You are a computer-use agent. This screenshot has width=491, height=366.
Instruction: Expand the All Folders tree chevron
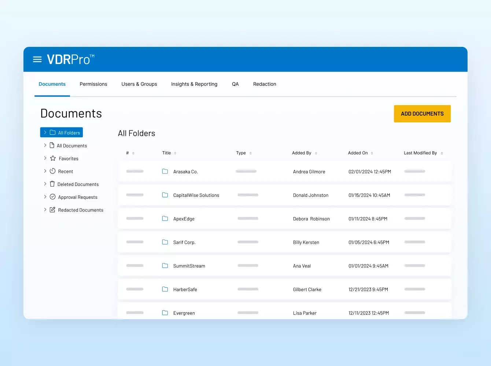45,132
